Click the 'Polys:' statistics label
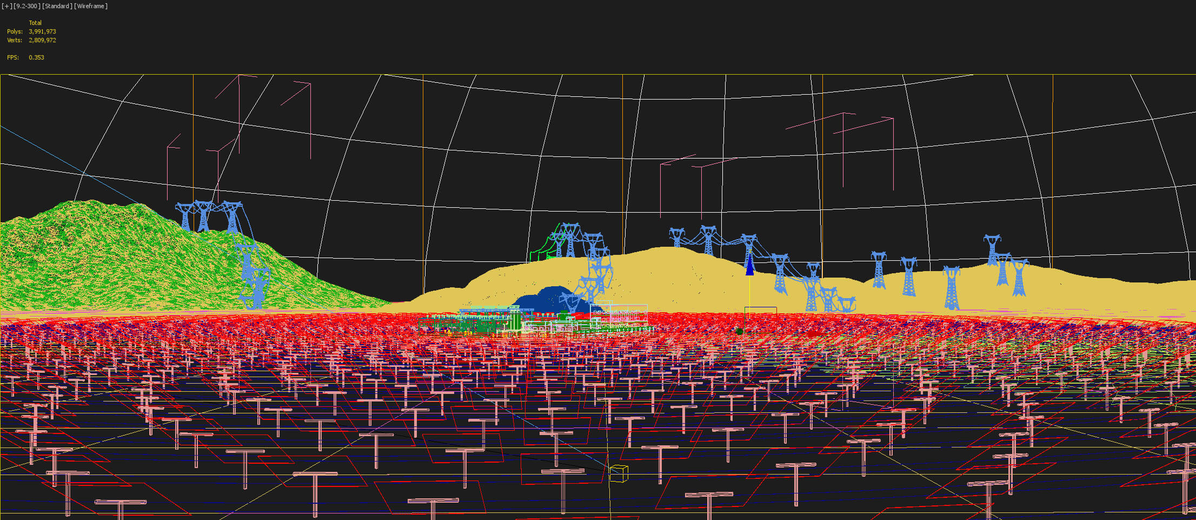The width and height of the screenshot is (1196, 520). tap(15, 31)
